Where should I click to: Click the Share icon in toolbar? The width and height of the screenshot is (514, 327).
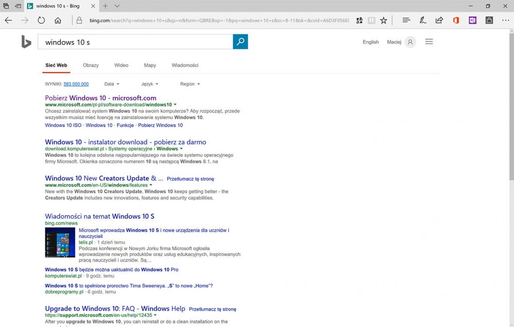click(439, 21)
